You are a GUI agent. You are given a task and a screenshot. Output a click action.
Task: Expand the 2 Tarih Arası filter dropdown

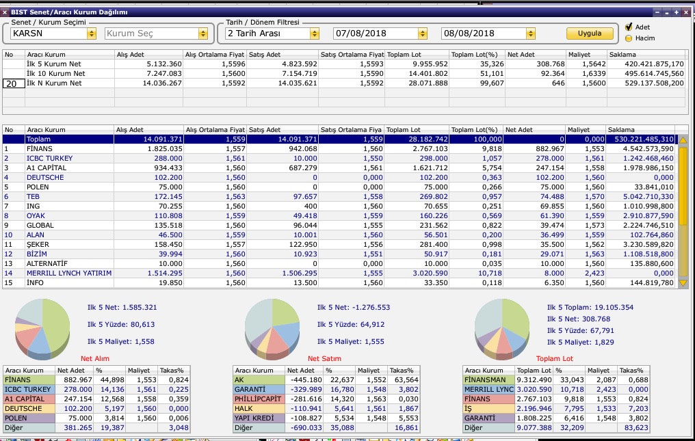(314, 34)
